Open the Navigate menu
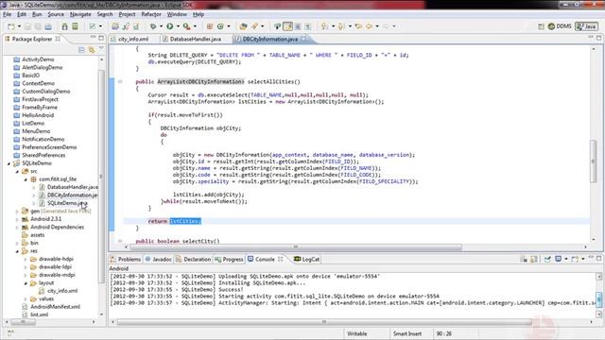 pyautogui.click(x=80, y=14)
